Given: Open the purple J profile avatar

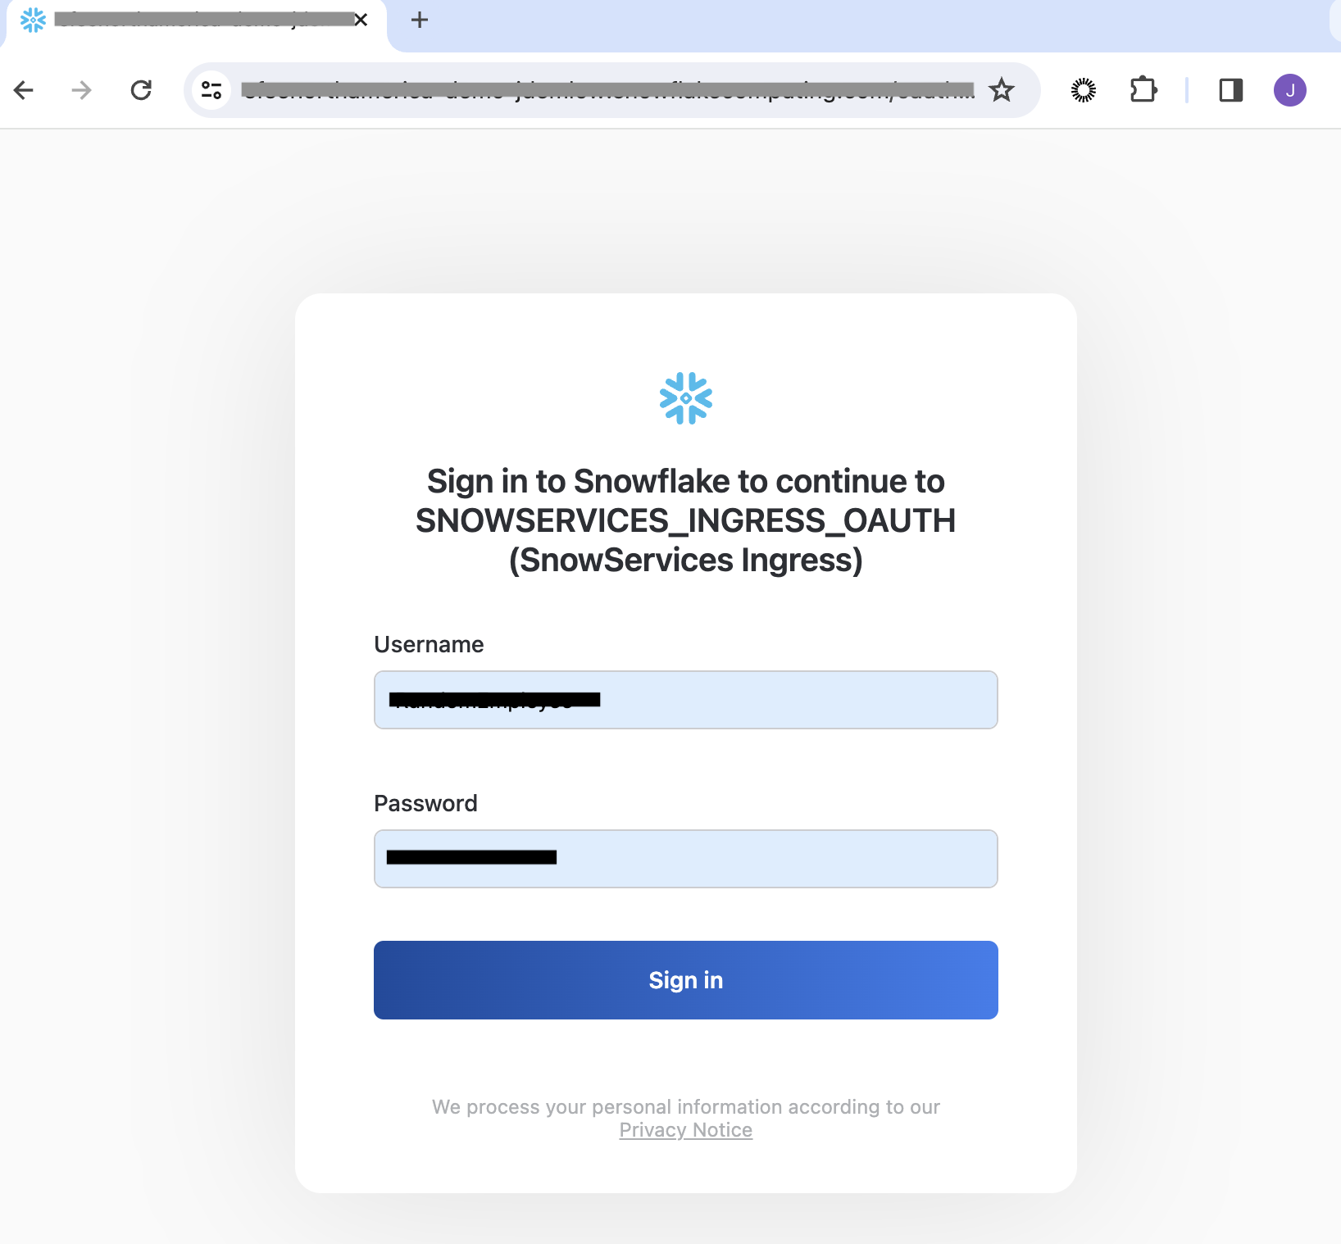Looking at the screenshot, I should [x=1290, y=90].
